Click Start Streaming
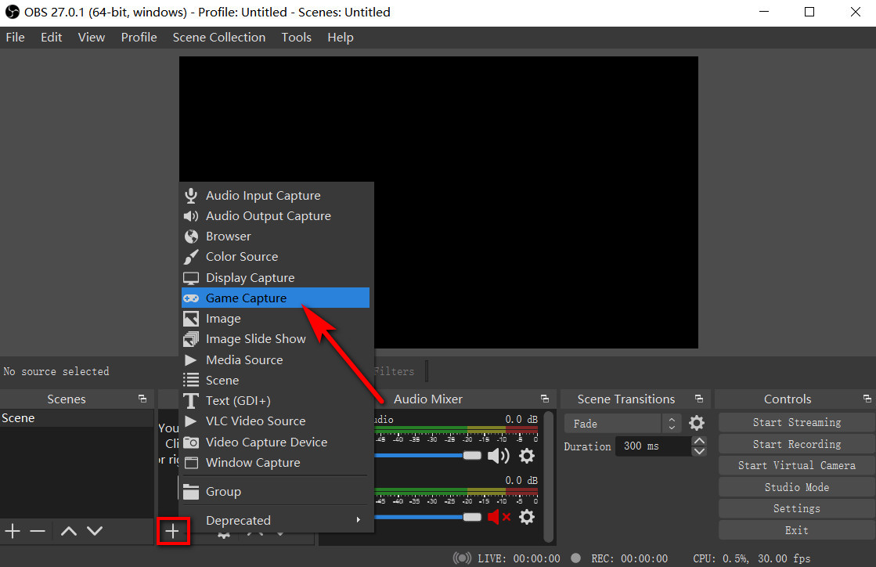 797,422
